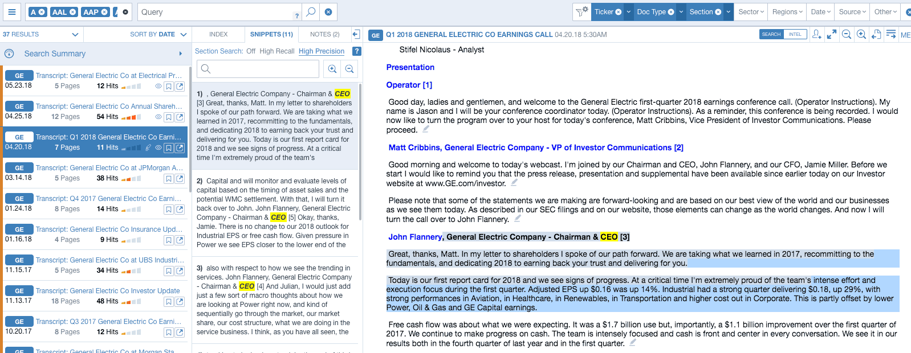Screen dimensions: 911x353
Task: Zoom in on the document viewer
Action: 861,35
